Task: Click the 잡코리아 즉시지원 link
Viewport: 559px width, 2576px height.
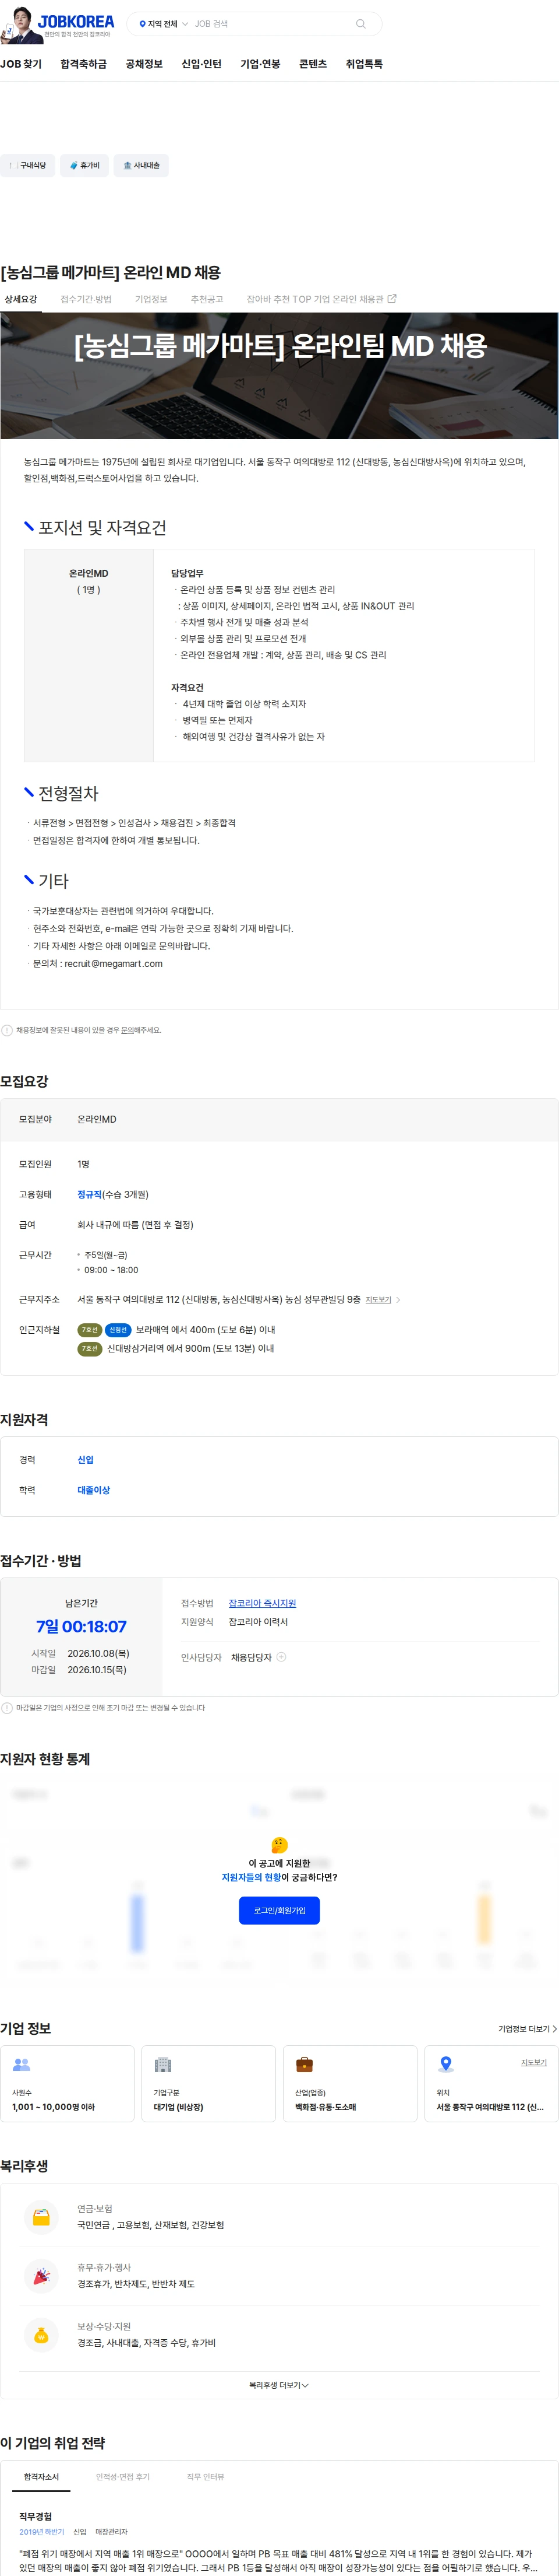Action: [x=263, y=1603]
